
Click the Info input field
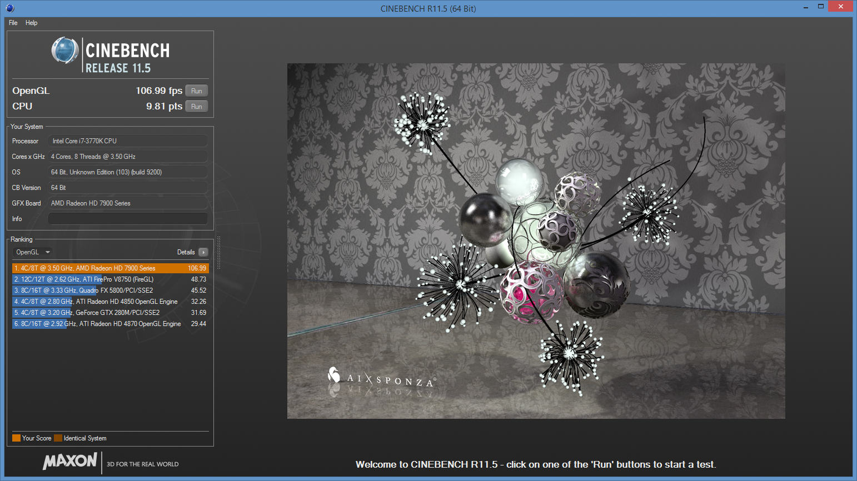[128, 219]
